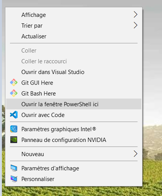Click the blue Visual Studio Code icon
The width and height of the screenshot is (162, 196).
coord(14,115)
